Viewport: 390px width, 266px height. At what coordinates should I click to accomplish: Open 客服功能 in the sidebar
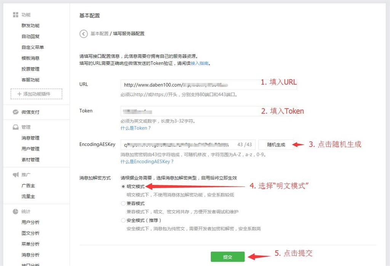pos(30,80)
